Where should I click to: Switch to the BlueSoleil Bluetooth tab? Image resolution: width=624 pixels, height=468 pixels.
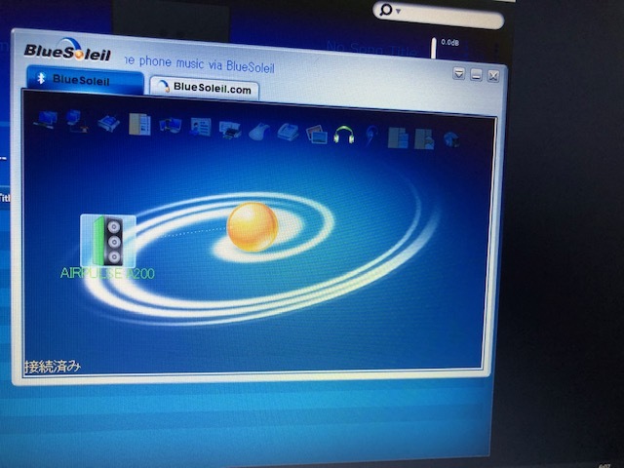tap(85, 80)
